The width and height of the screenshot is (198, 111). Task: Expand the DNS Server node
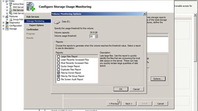(x=7, y=7)
